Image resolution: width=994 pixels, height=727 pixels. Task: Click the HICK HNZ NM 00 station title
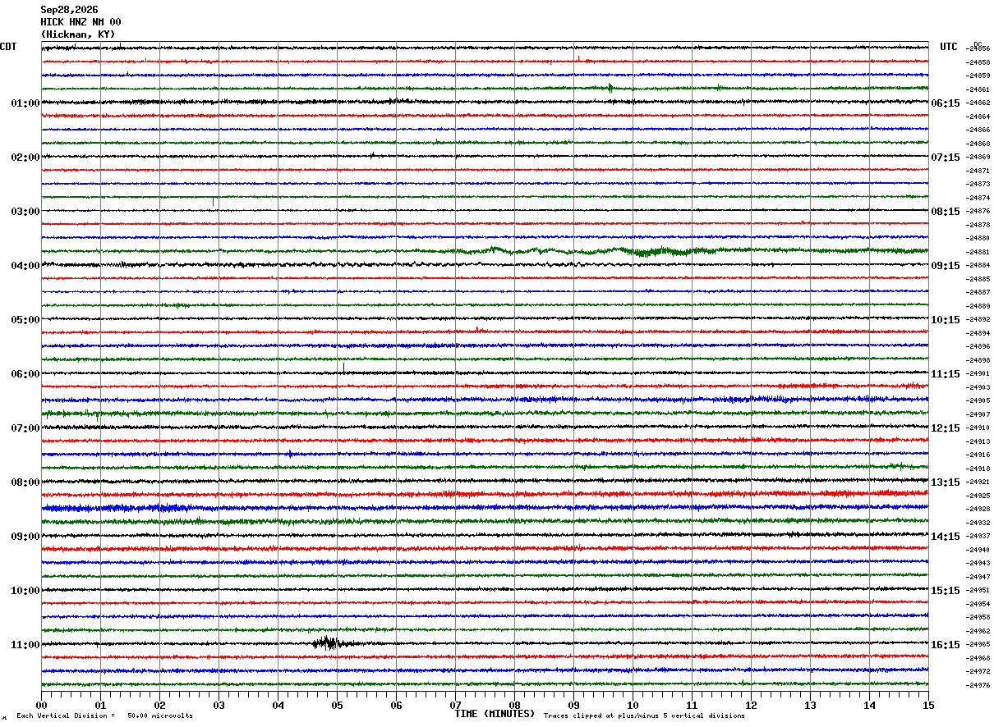coord(81,22)
